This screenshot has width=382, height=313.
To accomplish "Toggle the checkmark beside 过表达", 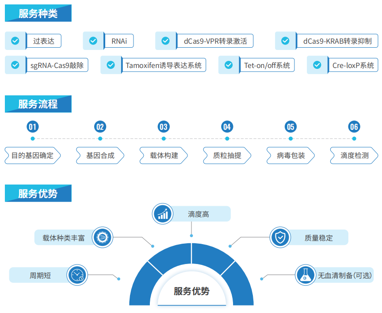I will click(15, 41).
